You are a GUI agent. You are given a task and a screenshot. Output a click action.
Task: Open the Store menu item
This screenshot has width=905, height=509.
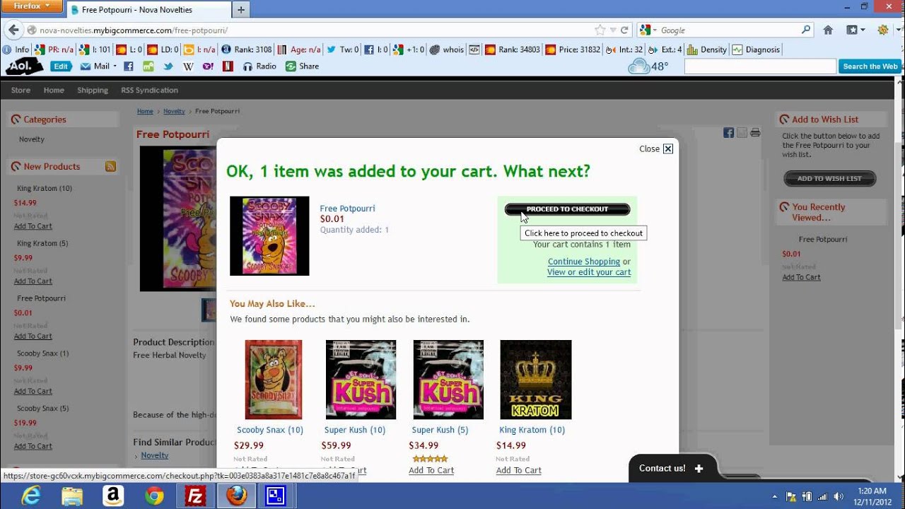coord(21,90)
